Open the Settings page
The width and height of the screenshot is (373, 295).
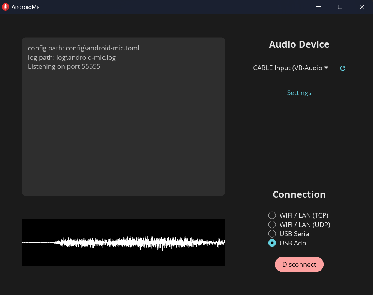pos(299,92)
